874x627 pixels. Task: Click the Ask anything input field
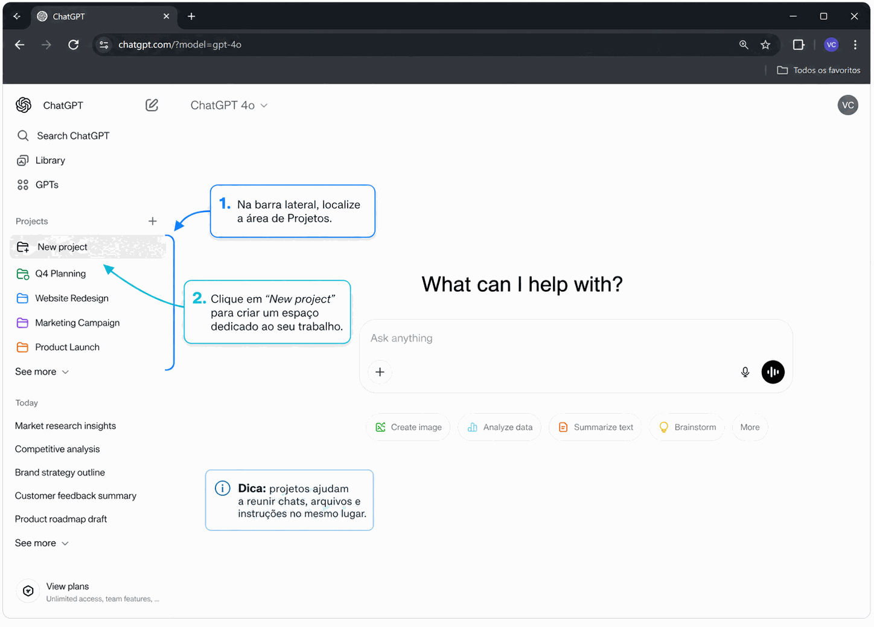[543, 338]
